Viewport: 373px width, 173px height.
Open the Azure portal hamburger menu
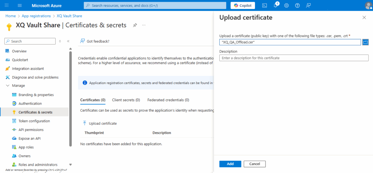(20, 5)
